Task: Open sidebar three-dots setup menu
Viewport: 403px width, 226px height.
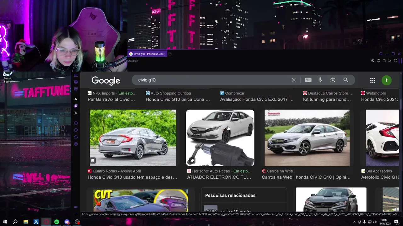Action: point(76,214)
